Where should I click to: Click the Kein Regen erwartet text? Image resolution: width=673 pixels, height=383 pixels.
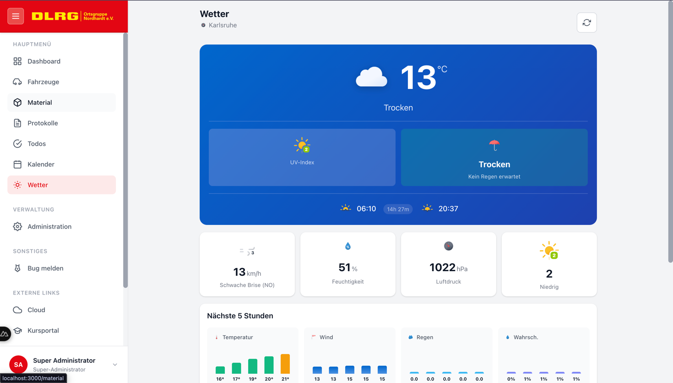494,176
